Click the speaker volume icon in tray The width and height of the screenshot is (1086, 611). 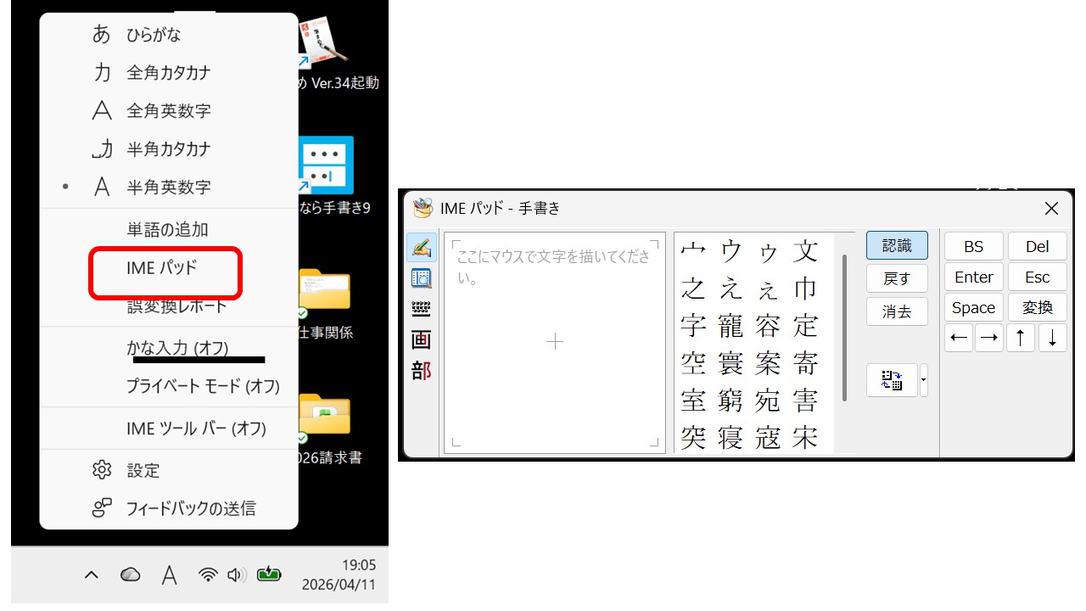pyautogui.click(x=237, y=575)
